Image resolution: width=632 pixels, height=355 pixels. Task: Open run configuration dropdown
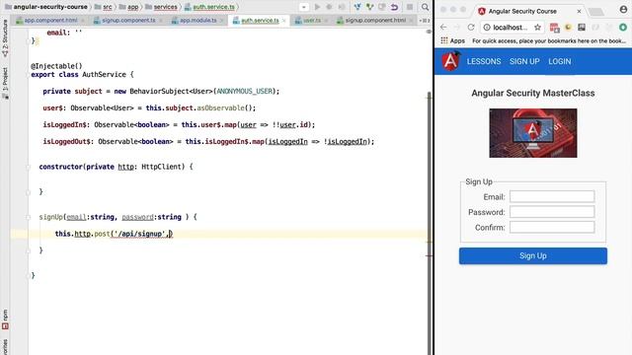(x=303, y=7)
